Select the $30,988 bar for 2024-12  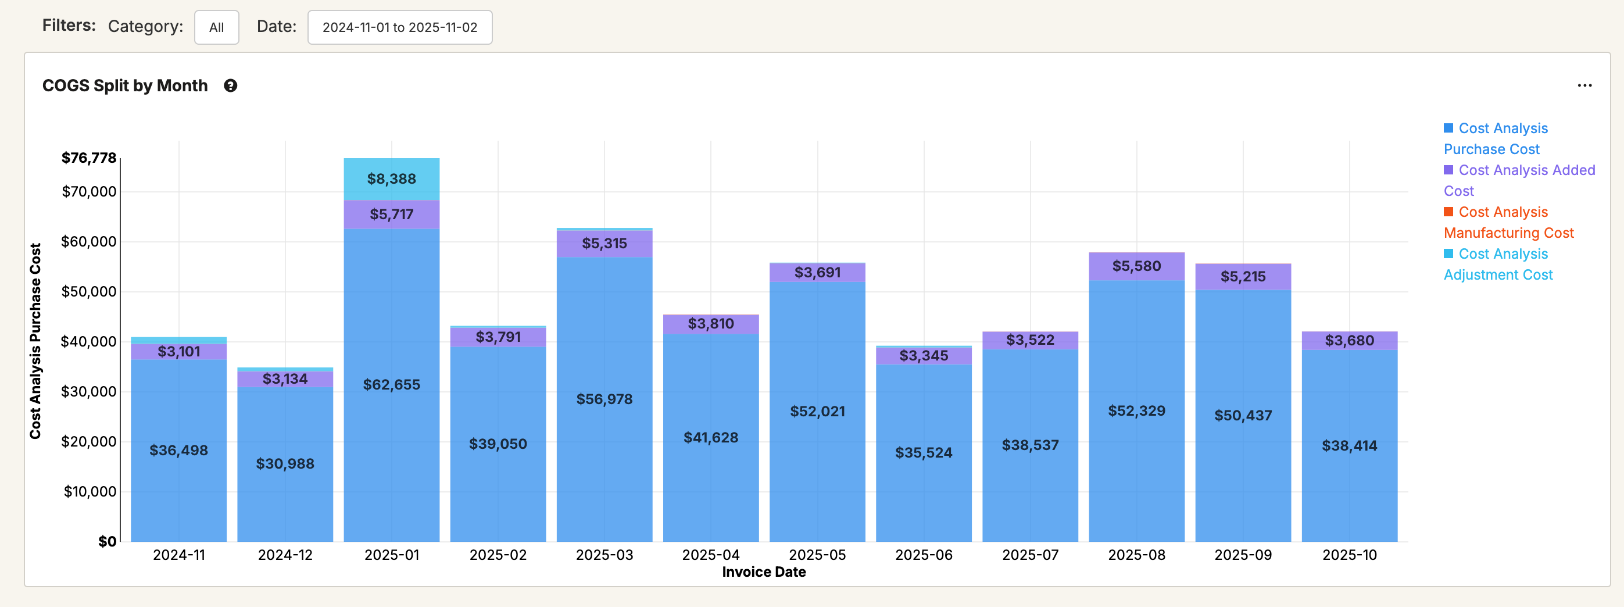(x=285, y=464)
